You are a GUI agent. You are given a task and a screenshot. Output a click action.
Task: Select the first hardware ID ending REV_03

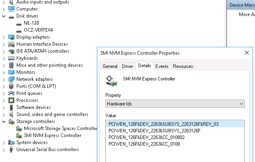click(164, 124)
